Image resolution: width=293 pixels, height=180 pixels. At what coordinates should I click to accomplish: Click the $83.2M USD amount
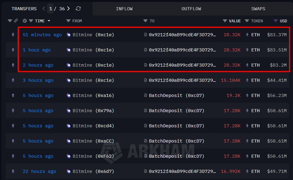pos(278,65)
